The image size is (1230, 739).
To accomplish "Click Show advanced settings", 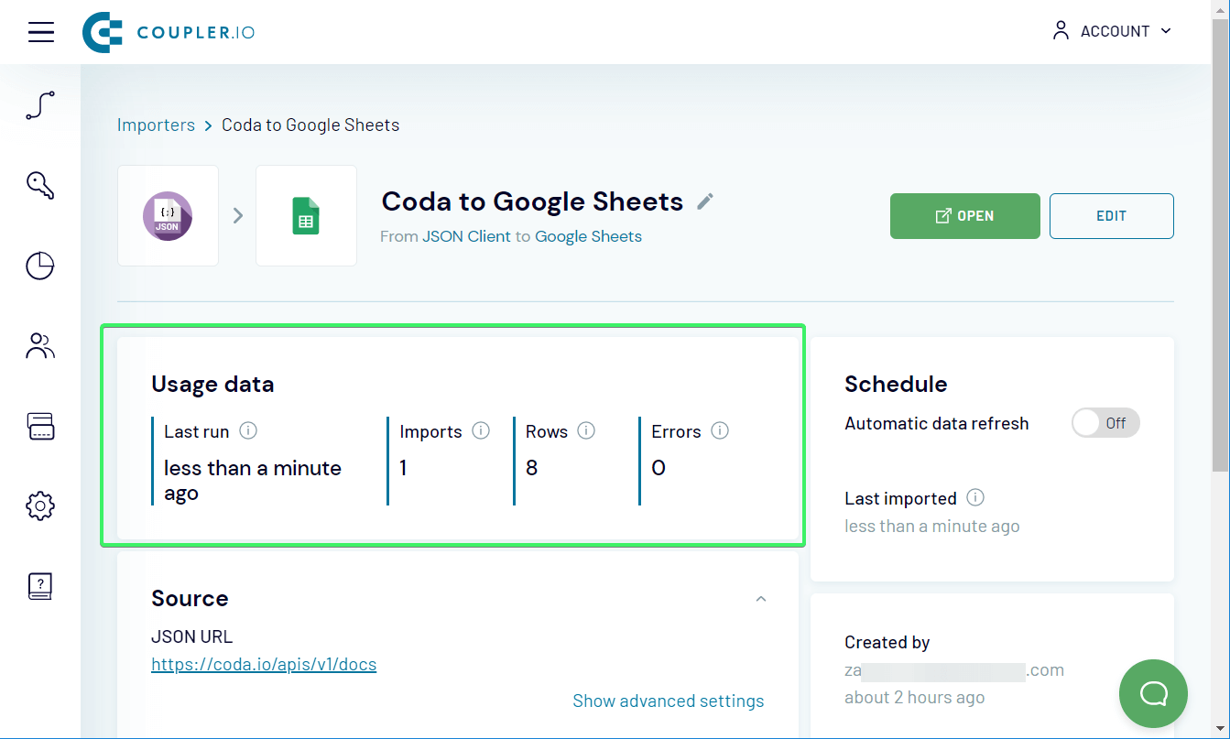I will (x=668, y=701).
